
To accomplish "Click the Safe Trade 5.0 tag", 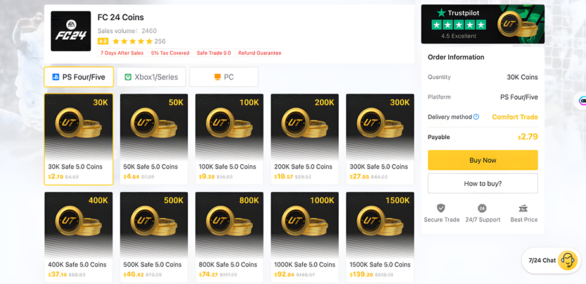I will 214,53.
